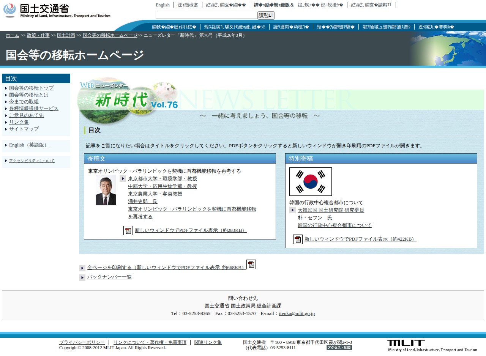The height and width of the screenshot is (356, 486).
Task: Open PDF icon for the 283KB article
Action: pyautogui.click(x=128, y=230)
